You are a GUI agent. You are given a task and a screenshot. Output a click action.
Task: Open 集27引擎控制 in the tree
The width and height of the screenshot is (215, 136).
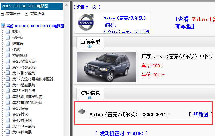pyautogui.click(x=24, y=73)
